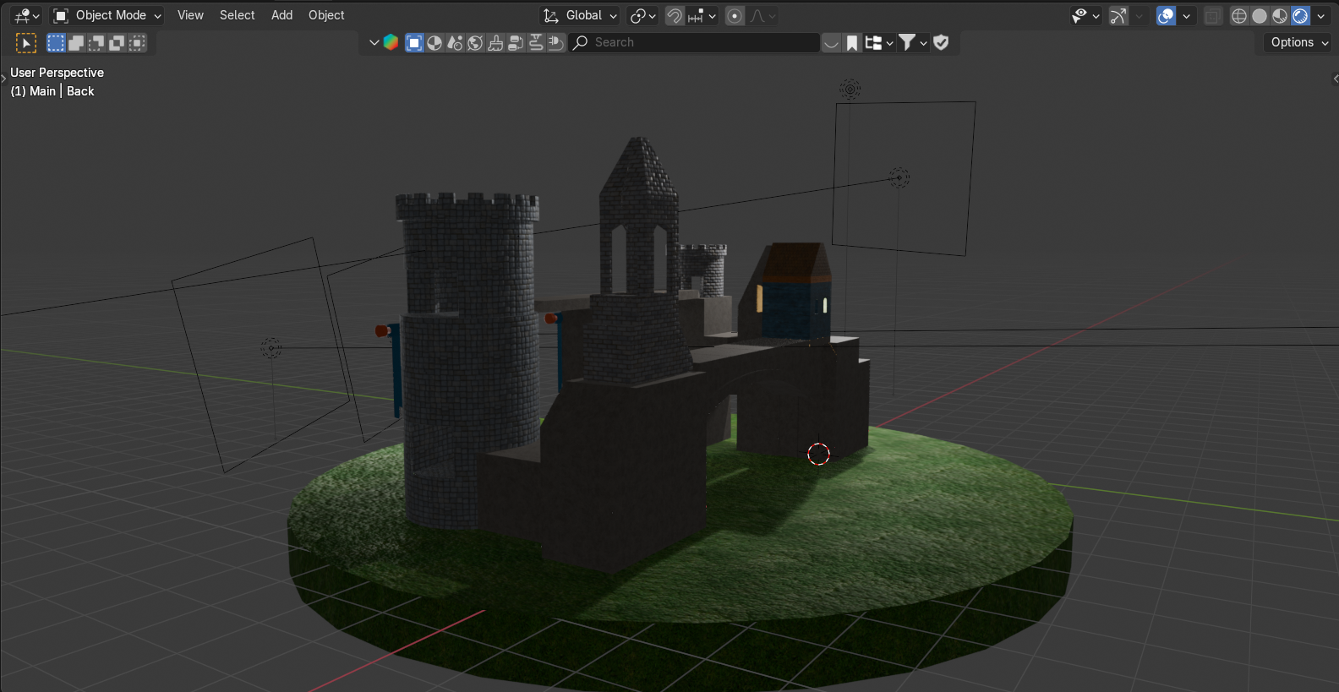The width and height of the screenshot is (1339, 692).
Task: Select the stacked bars filter icon
Action: pyautogui.click(x=516, y=42)
